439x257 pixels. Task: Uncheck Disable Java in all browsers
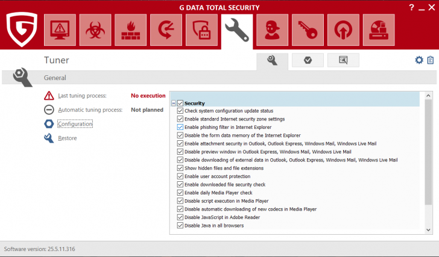[180, 226]
